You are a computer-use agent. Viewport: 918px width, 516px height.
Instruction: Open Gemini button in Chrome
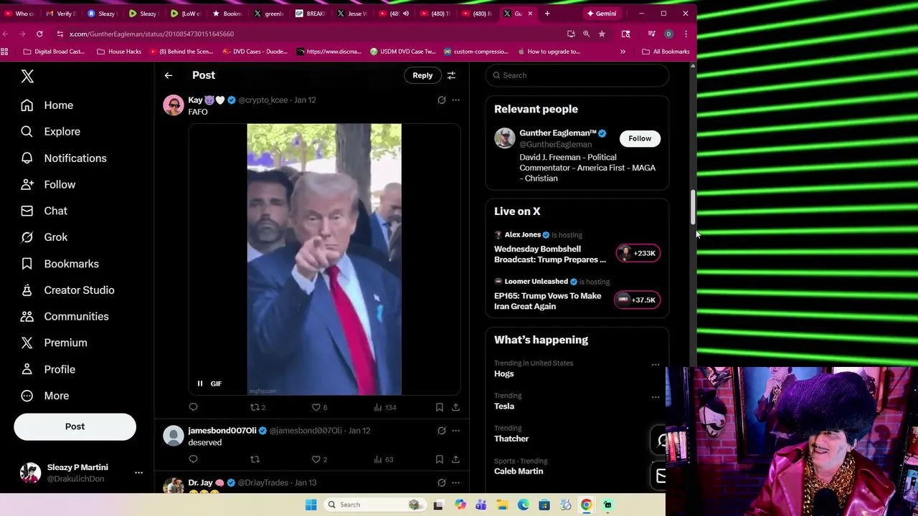[602, 14]
